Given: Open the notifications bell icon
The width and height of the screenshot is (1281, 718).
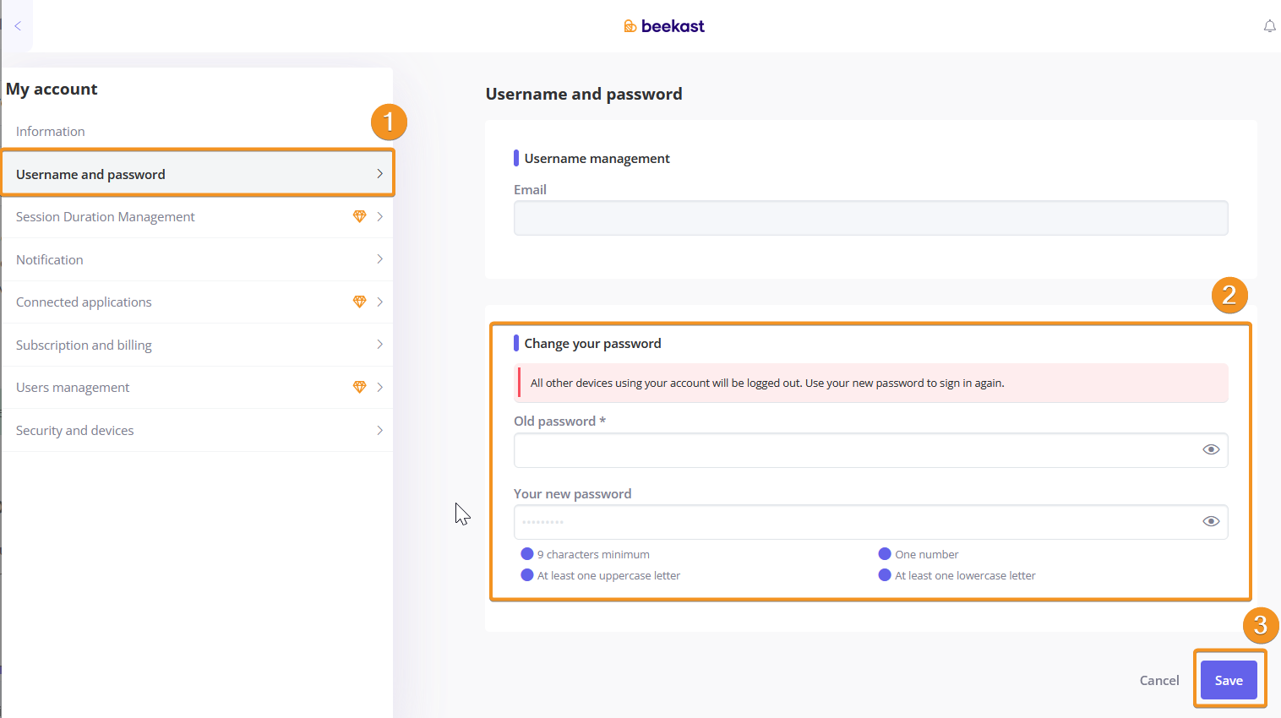Looking at the screenshot, I should [1269, 26].
